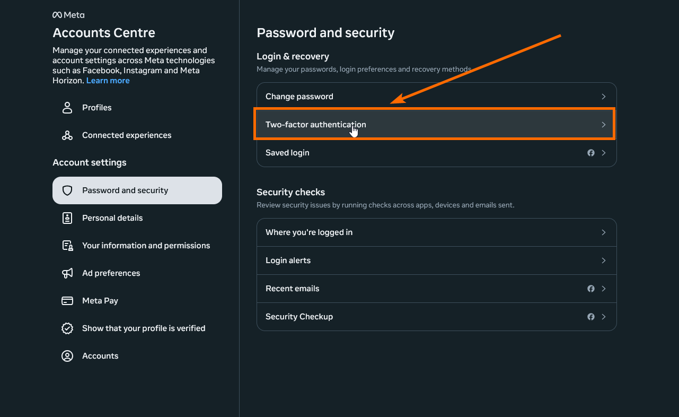Click the Password and security shield icon
Screen dimensions: 679x417
(x=67, y=190)
